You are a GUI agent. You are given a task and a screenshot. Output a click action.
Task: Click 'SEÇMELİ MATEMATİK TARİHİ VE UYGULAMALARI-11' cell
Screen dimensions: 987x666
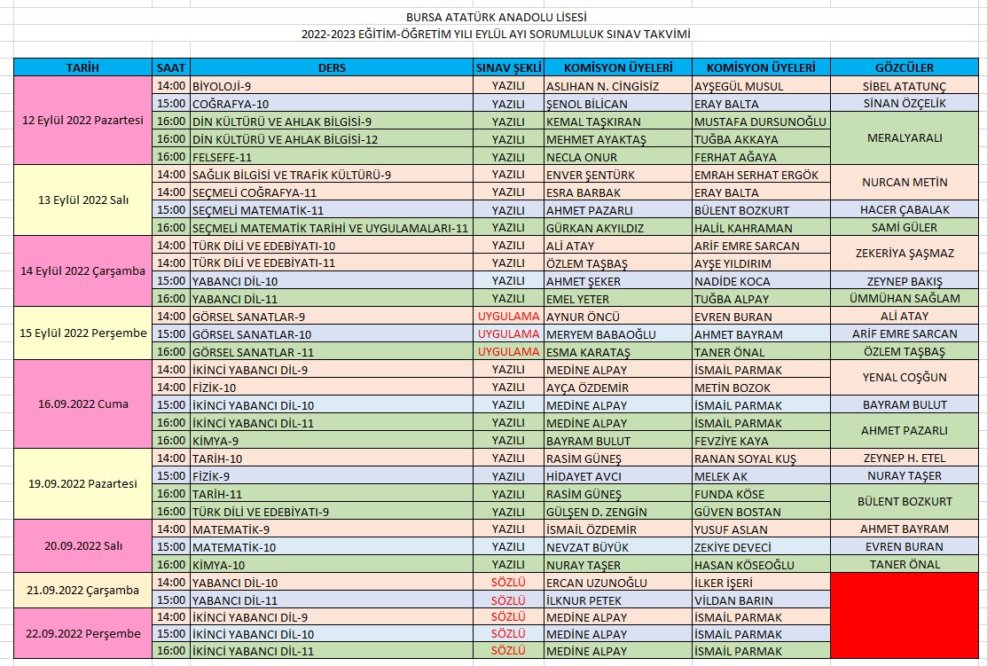pos(332,228)
